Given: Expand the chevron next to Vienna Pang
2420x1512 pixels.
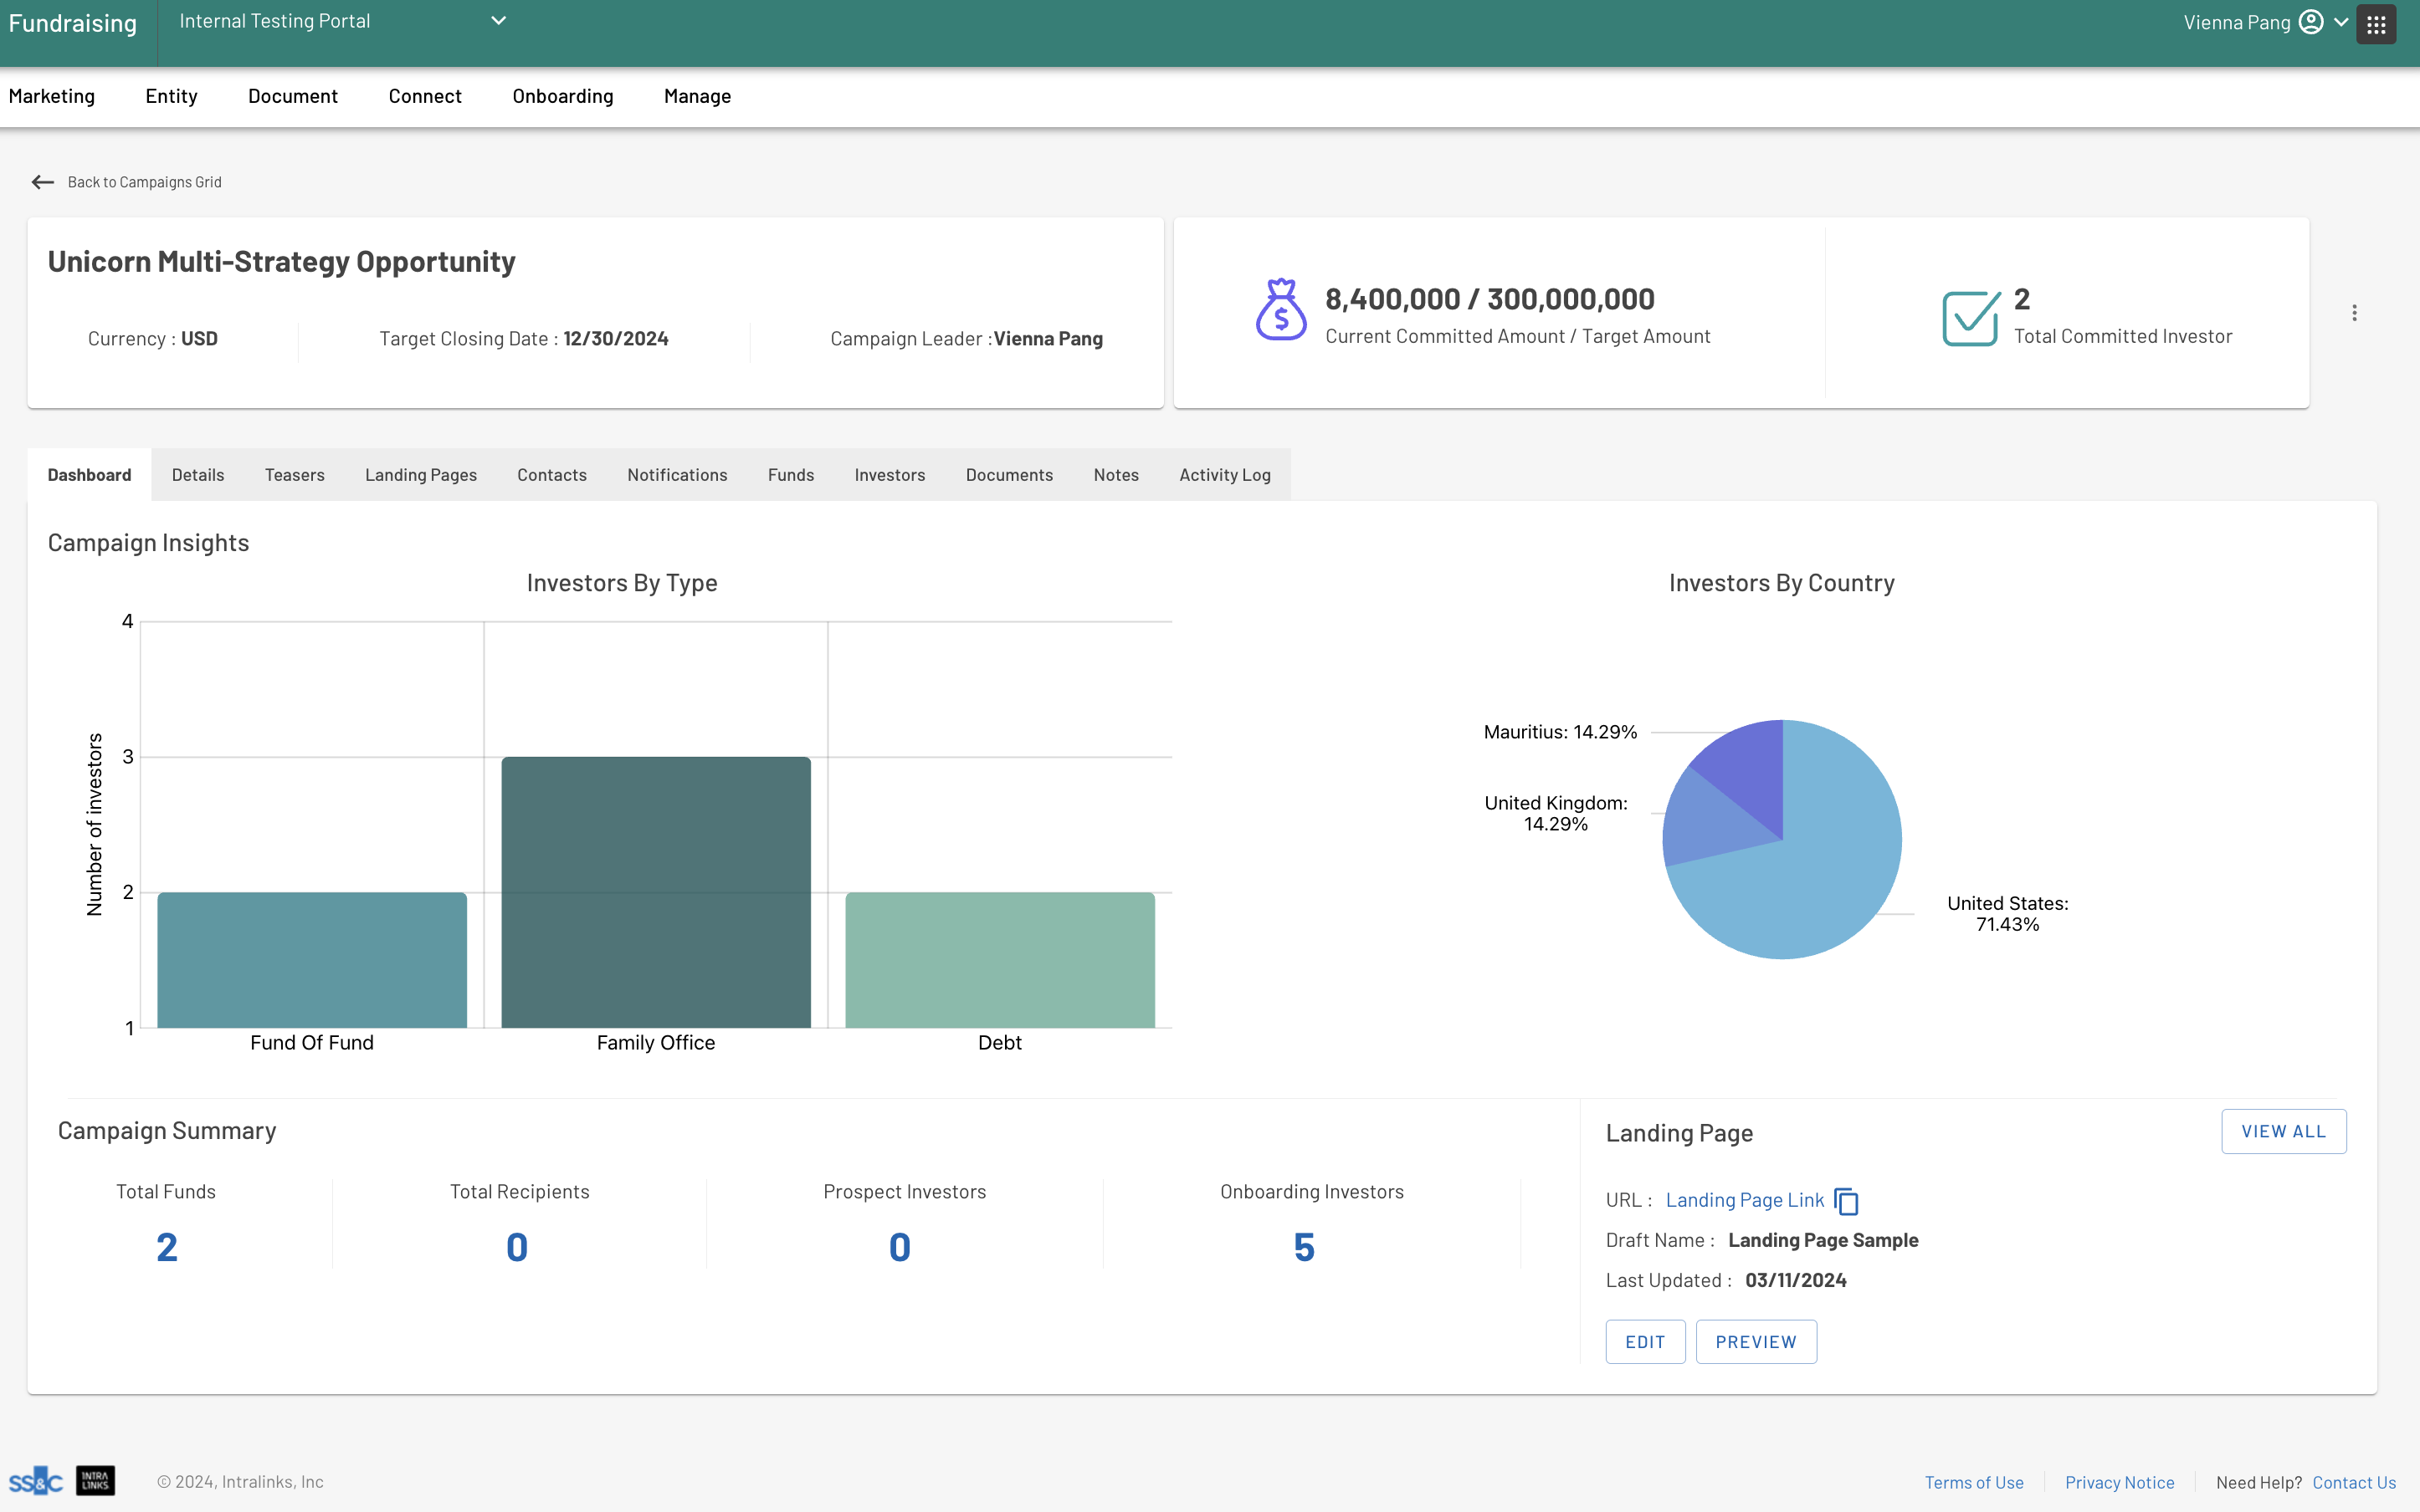Looking at the screenshot, I should 2341,21.
